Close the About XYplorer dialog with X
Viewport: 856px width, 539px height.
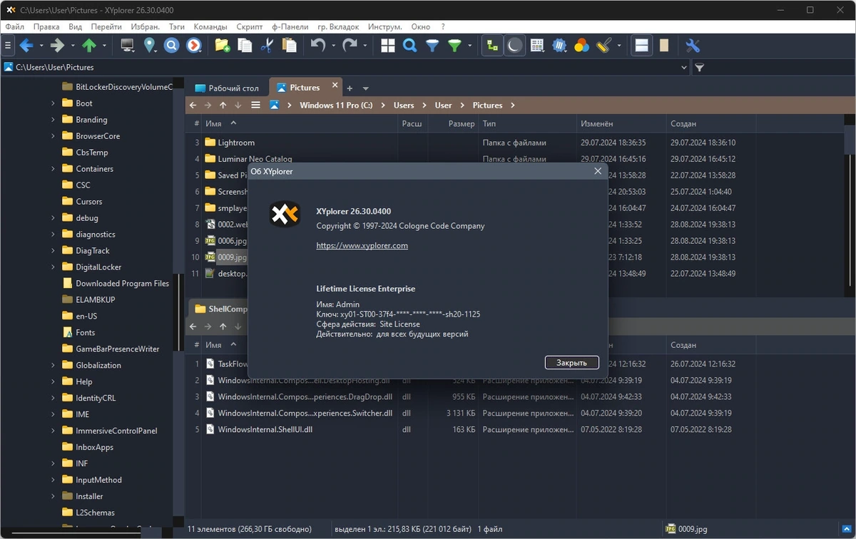coord(598,171)
